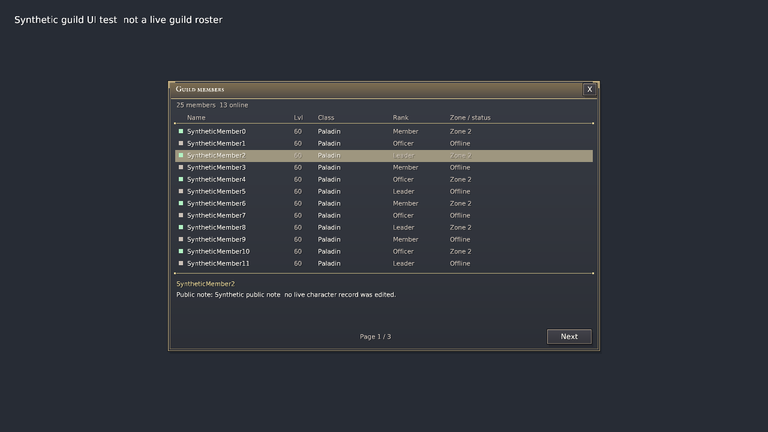This screenshot has width=768, height=432.
Task: Sort roster by the Name column header
Action: [x=196, y=118]
